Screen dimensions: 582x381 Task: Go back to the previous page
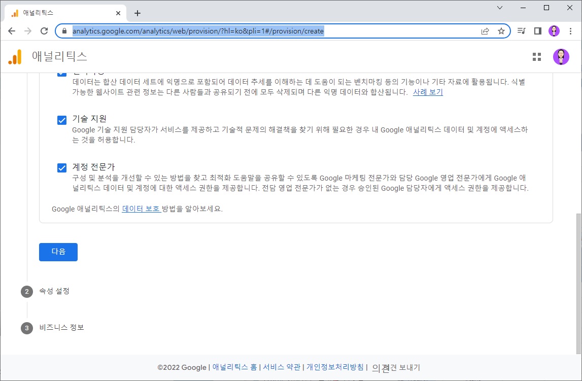[12, 31]
